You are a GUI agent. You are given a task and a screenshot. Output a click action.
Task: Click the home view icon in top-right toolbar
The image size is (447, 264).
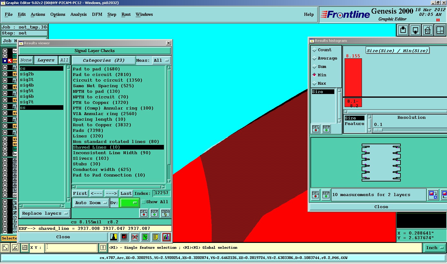click(428, 30)
